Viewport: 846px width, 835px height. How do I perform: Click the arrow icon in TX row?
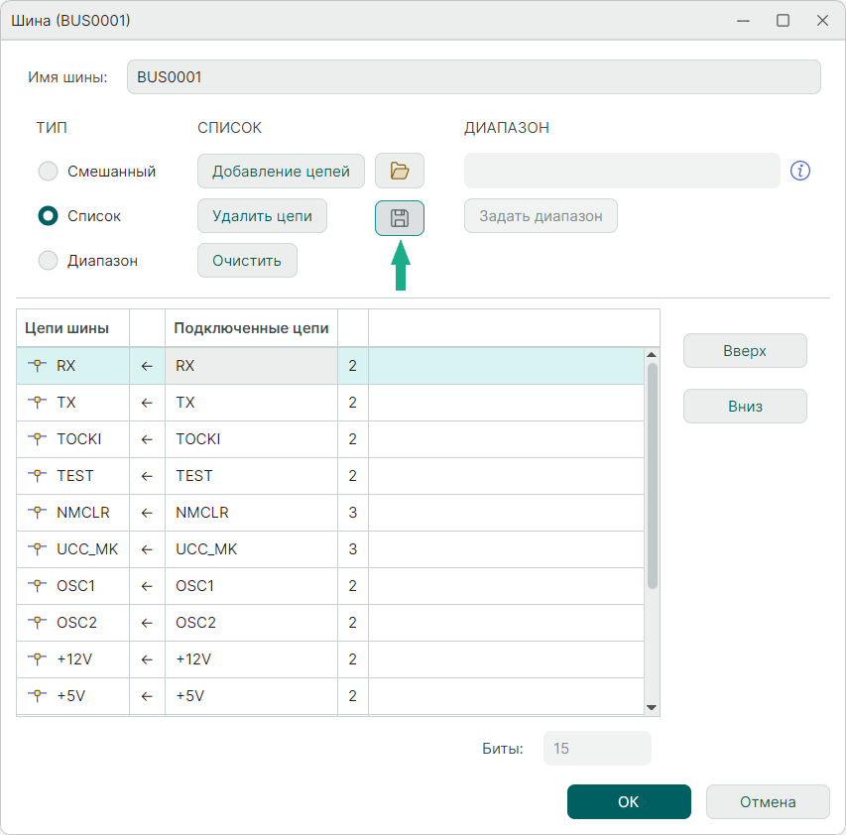click(x=147, y=403)
